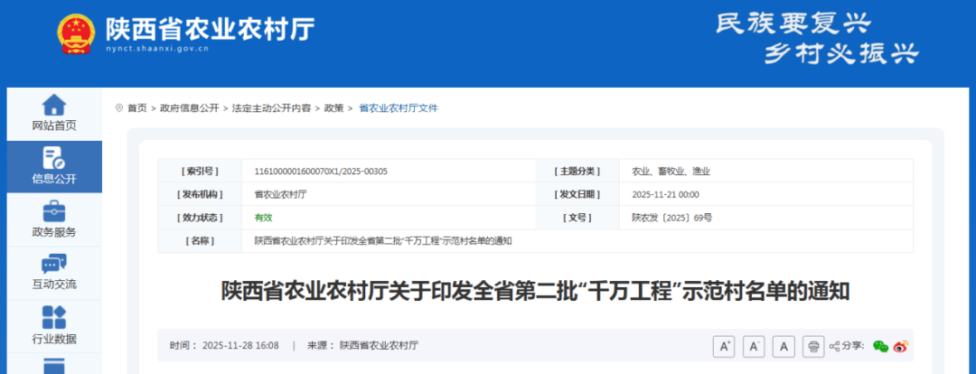Screen dimensions: 976x374
Task: Open 行业数据 sidebar icon
Action: pyautogui.click(x=54, y=318)
